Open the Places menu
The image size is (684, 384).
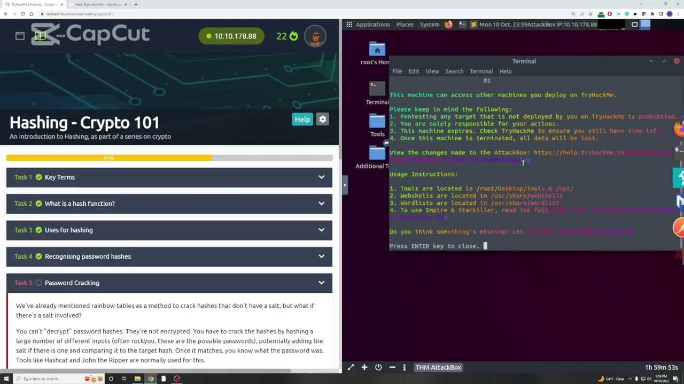coord(405,25)
